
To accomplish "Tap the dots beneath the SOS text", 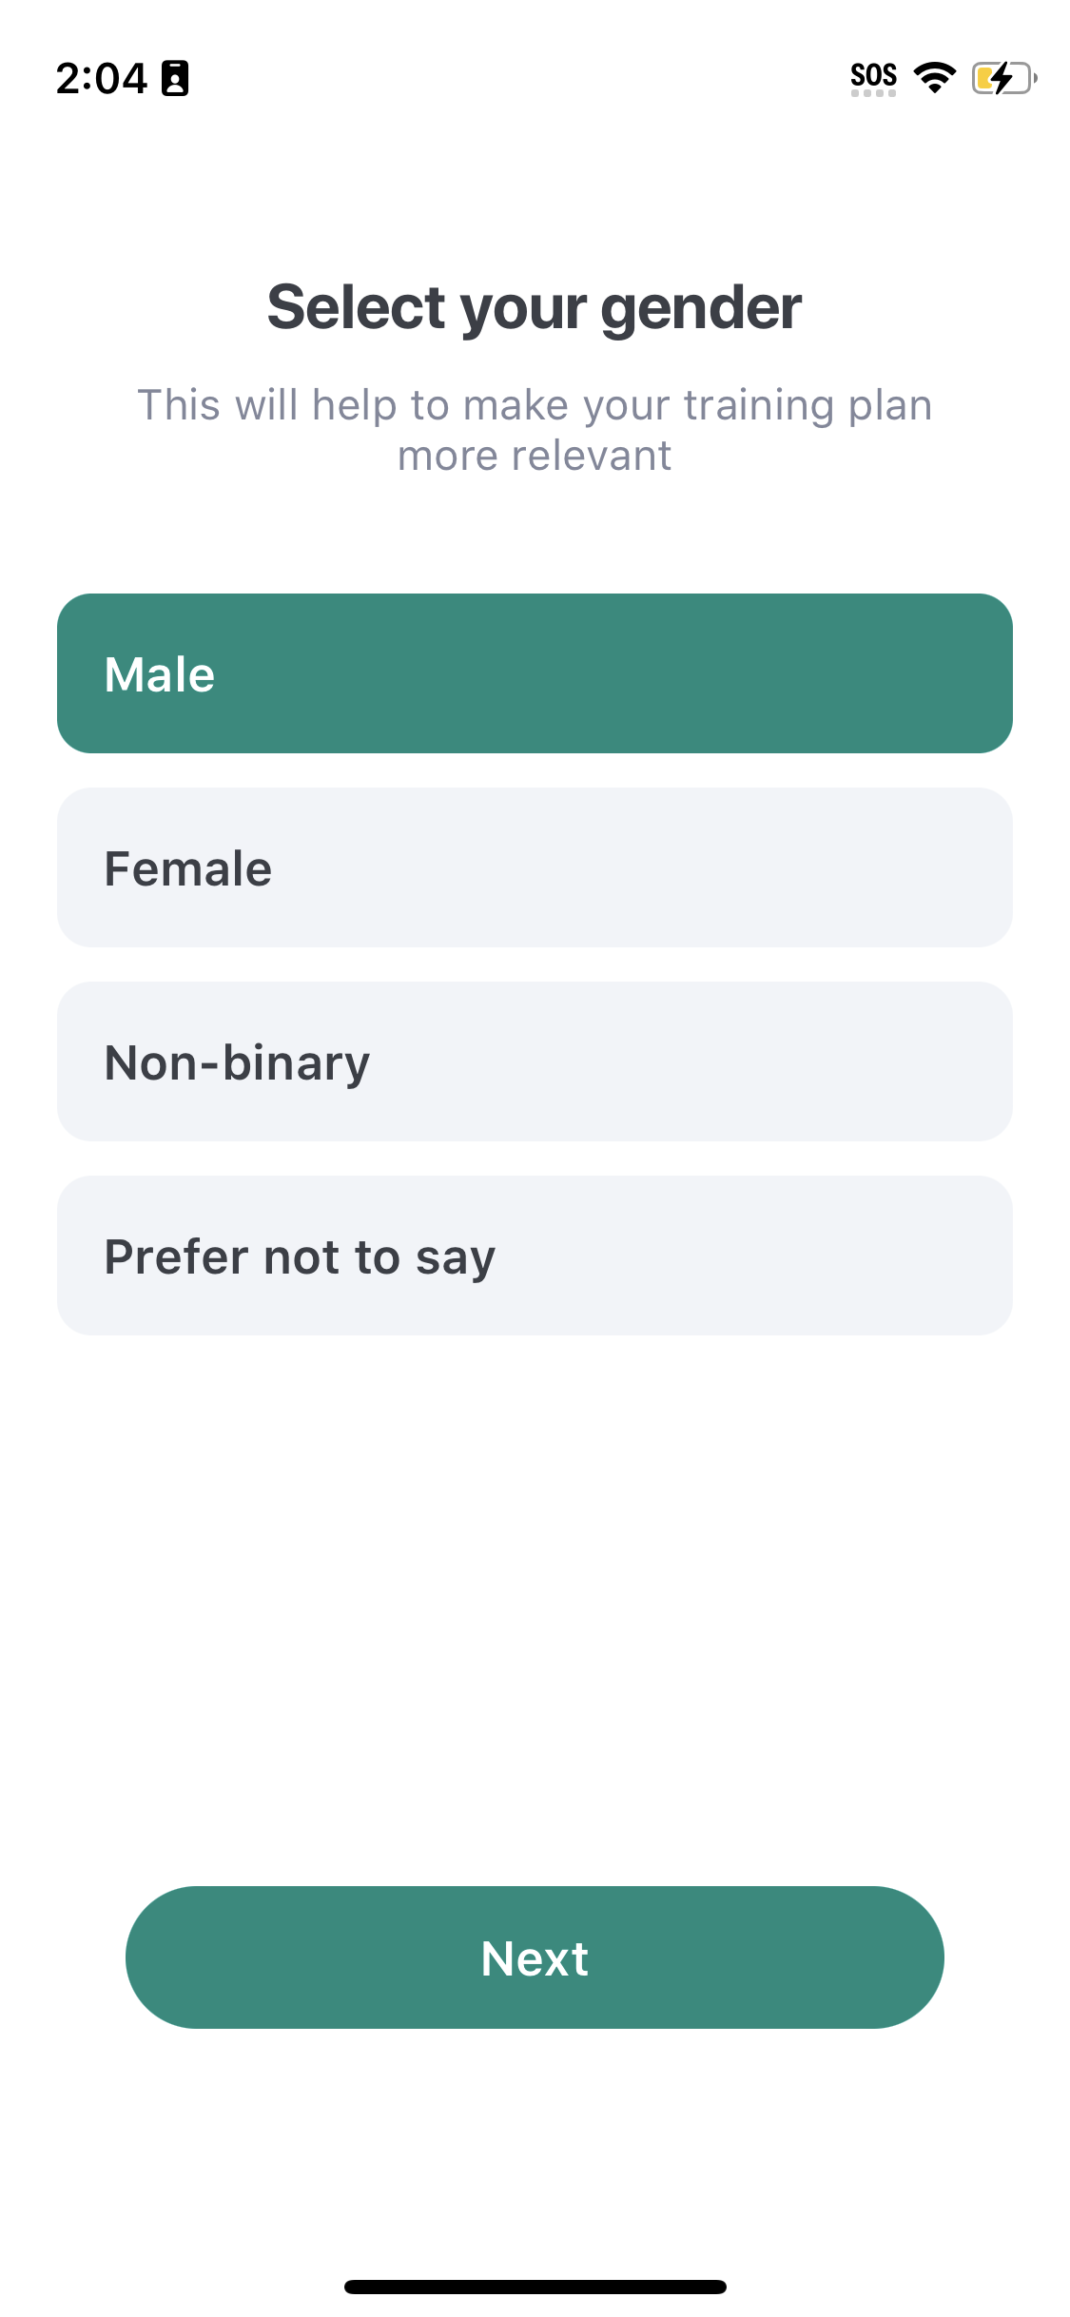I will coord(873,94).
